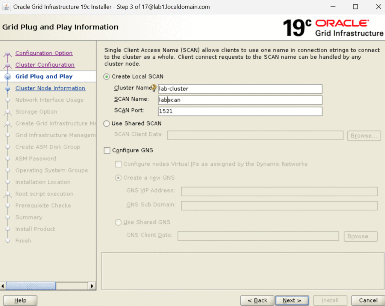Screen dimensions: 385x306
Task: Click the Create ASM Disk Group step
Action: click(48, 147)
